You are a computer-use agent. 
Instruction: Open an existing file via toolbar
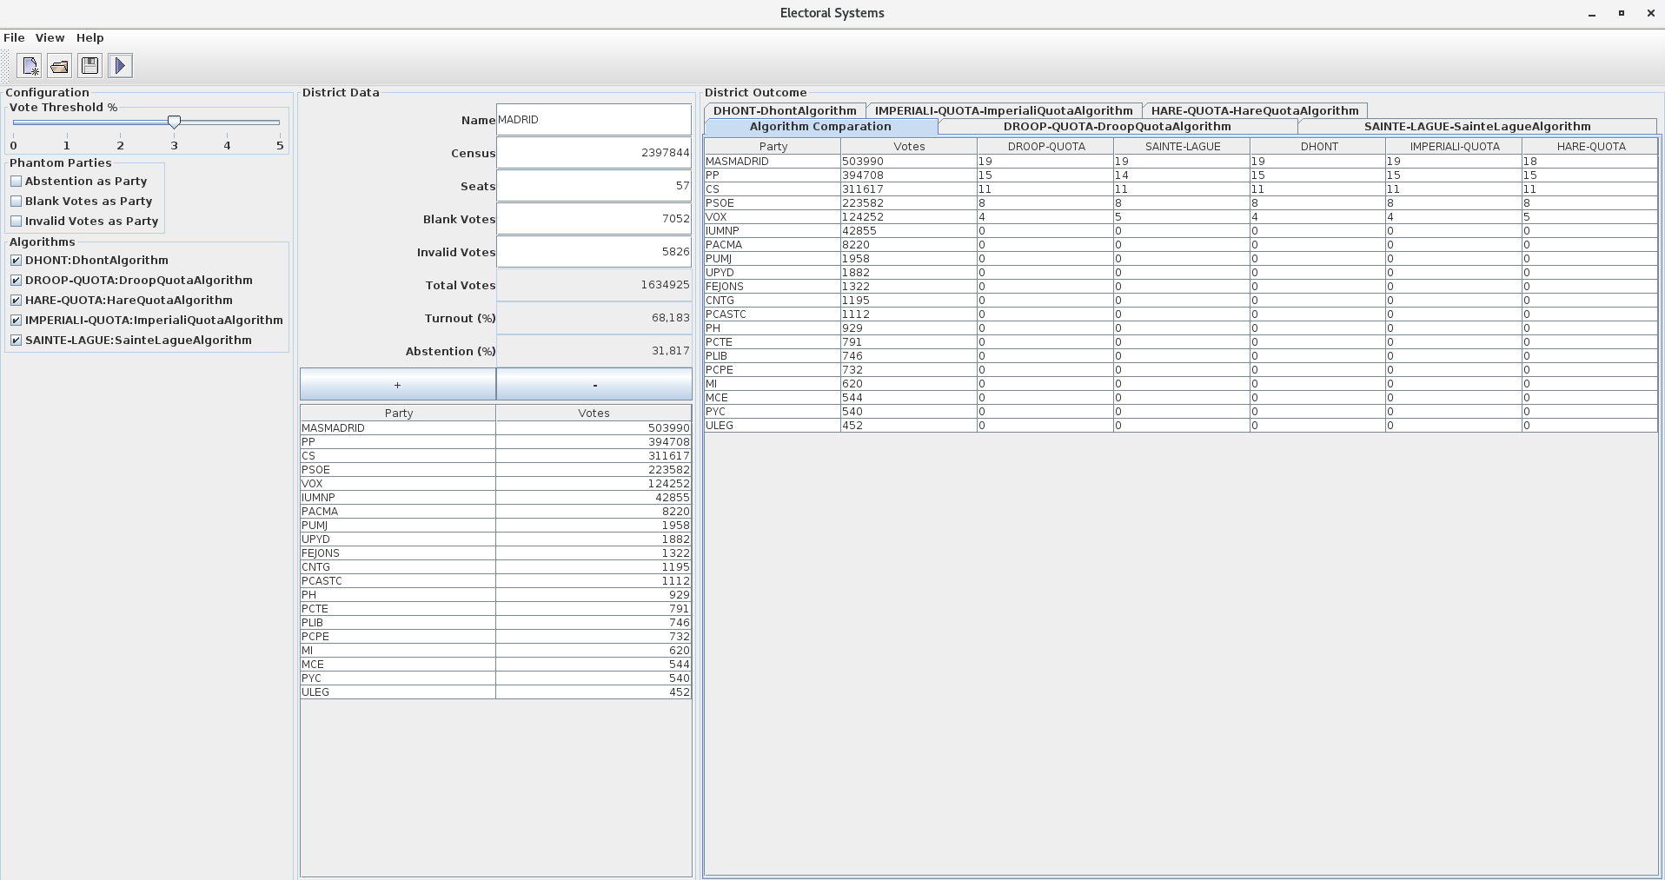point(58,65)
